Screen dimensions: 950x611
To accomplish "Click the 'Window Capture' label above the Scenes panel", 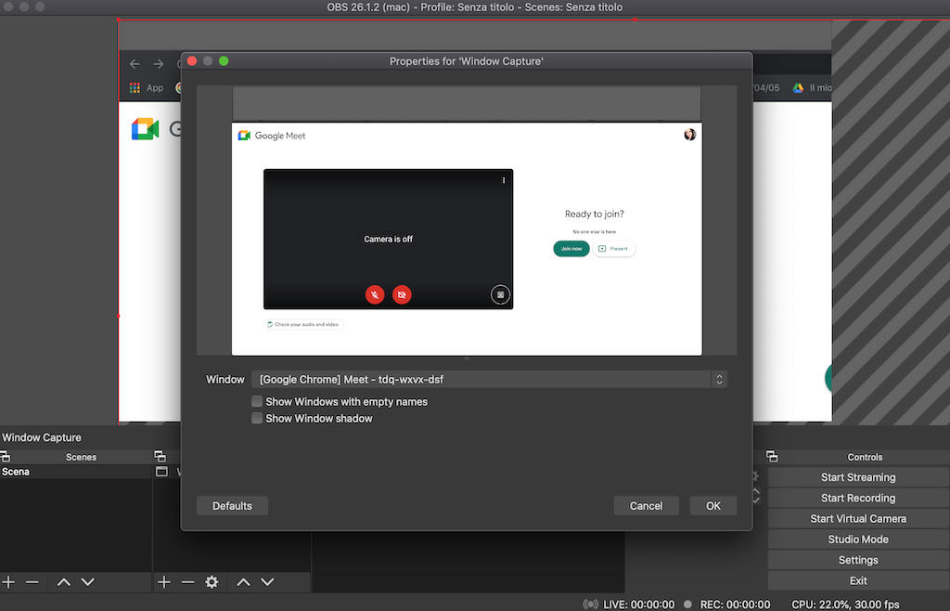I will (x=41, y=437).
